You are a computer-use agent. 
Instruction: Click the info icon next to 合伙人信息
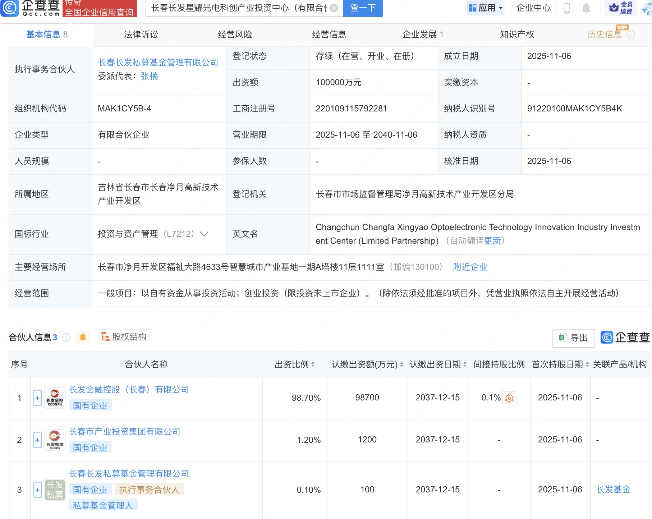tap(66, 337)
